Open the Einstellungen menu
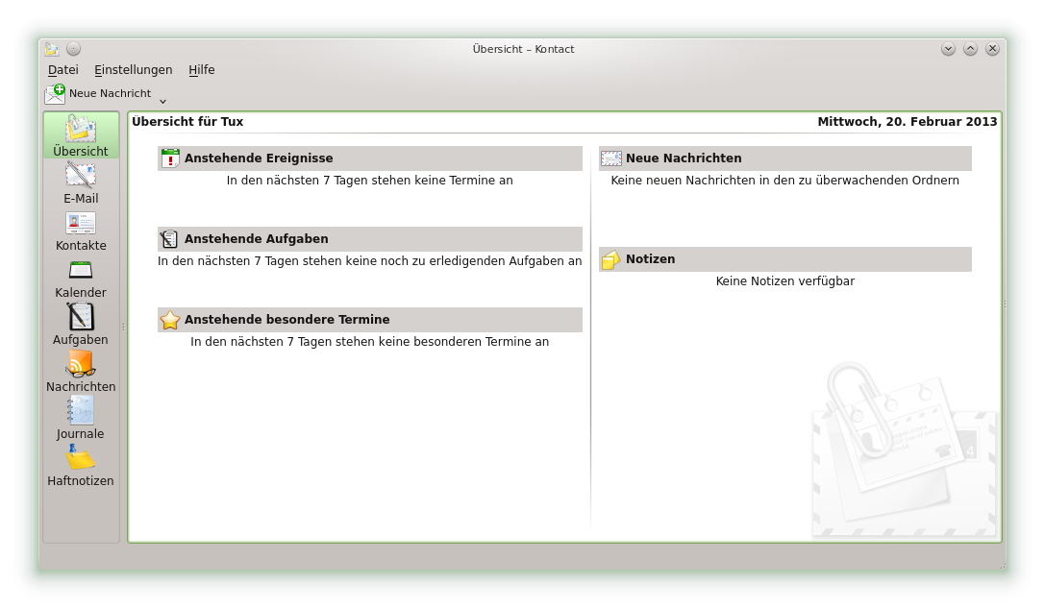 (x=134, y=70)
